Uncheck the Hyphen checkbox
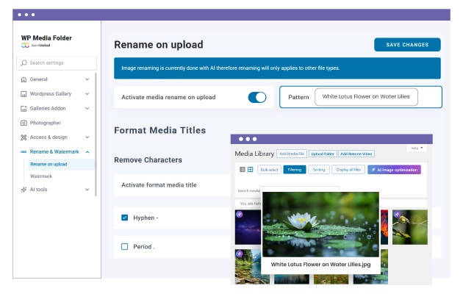Screen dimensions: 463x294 tap(125, 218)
